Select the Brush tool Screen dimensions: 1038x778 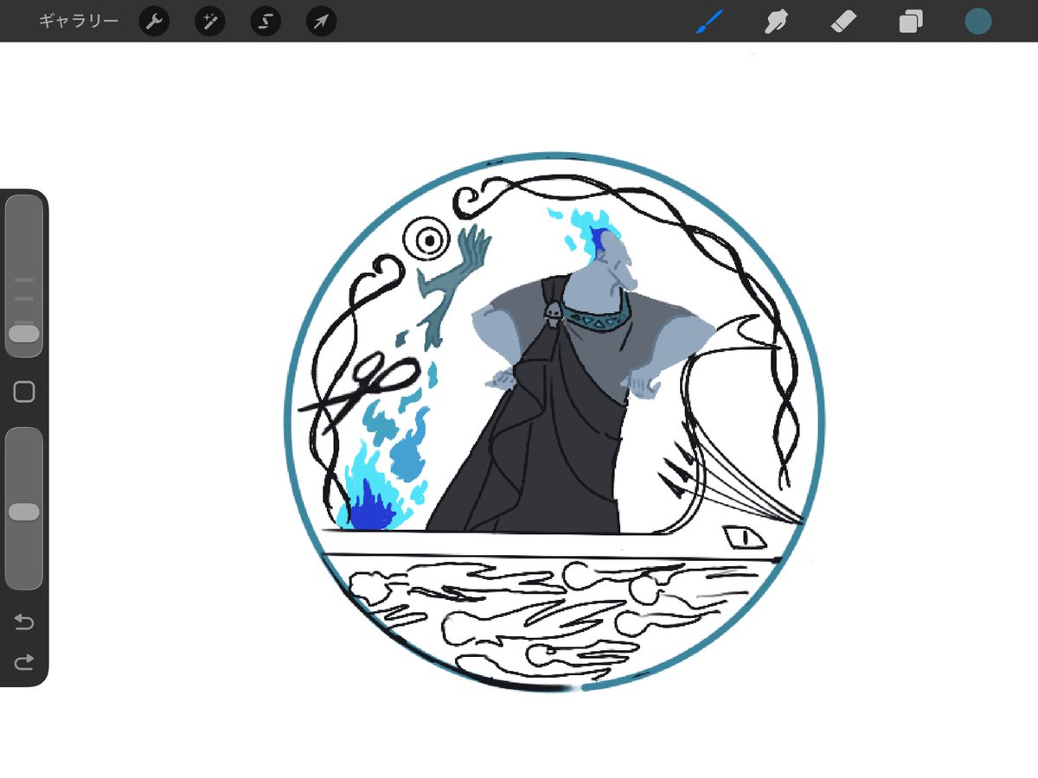coord(709,22)
